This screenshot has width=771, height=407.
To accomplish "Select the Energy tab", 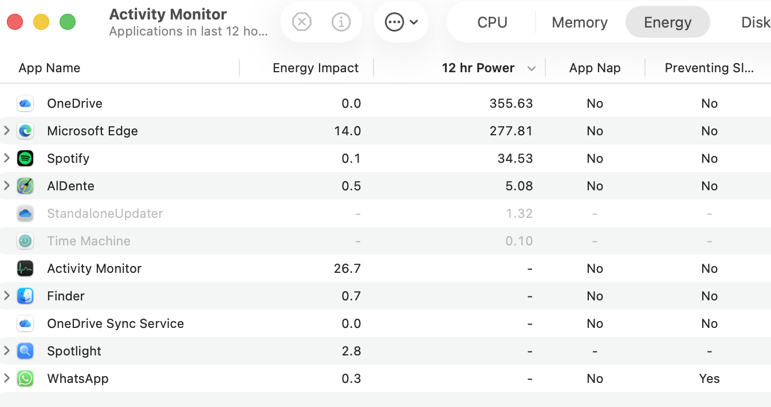I will [667, 22].
